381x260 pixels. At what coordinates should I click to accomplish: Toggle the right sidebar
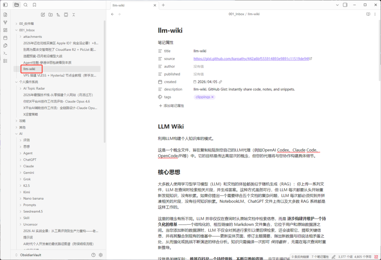pos(345,5)
